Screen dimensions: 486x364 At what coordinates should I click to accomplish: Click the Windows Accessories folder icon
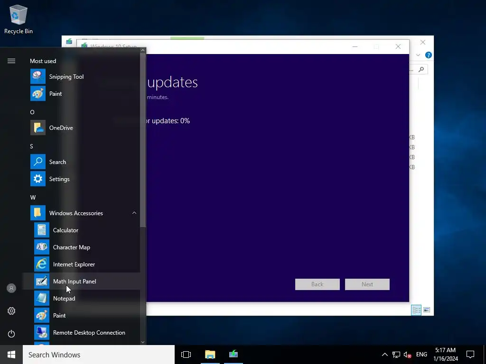point(38,213)
